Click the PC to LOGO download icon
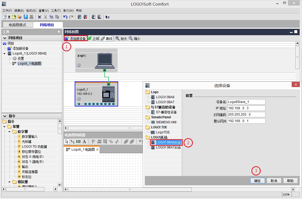The width and height of the screenshot is (302, 199). tap(94, 17)
